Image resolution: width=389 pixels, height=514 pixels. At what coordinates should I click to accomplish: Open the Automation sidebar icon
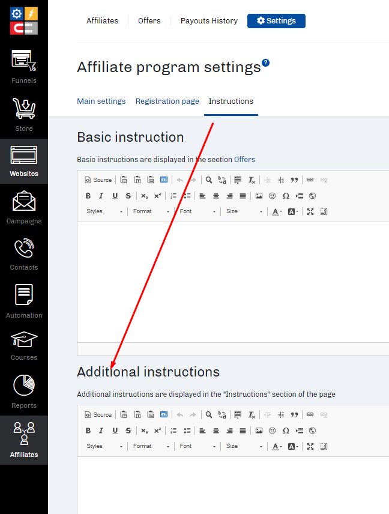point(24,301)
